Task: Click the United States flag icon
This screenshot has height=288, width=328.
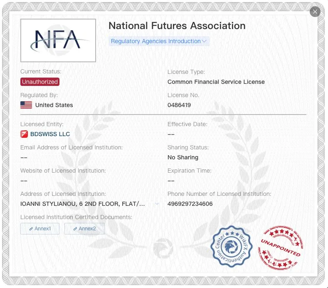Action: (x=26, y=105)
